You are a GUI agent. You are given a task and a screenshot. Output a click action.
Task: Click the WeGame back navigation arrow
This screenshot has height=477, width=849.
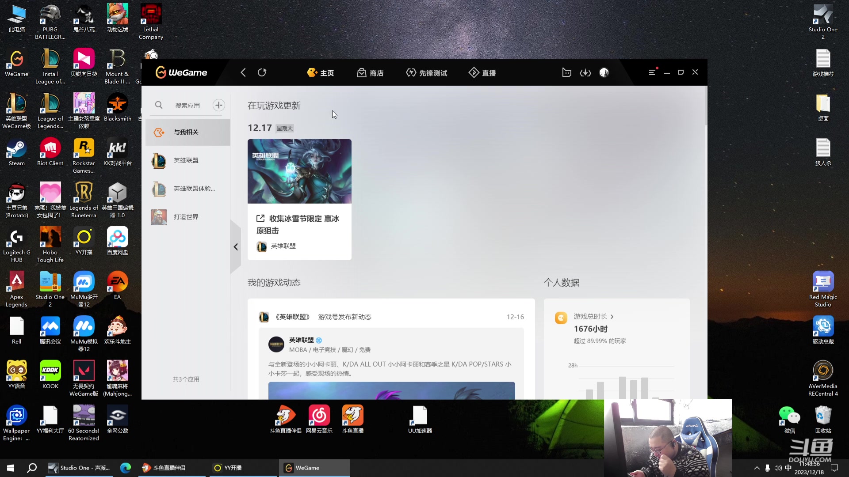click(x=243, y=72)
